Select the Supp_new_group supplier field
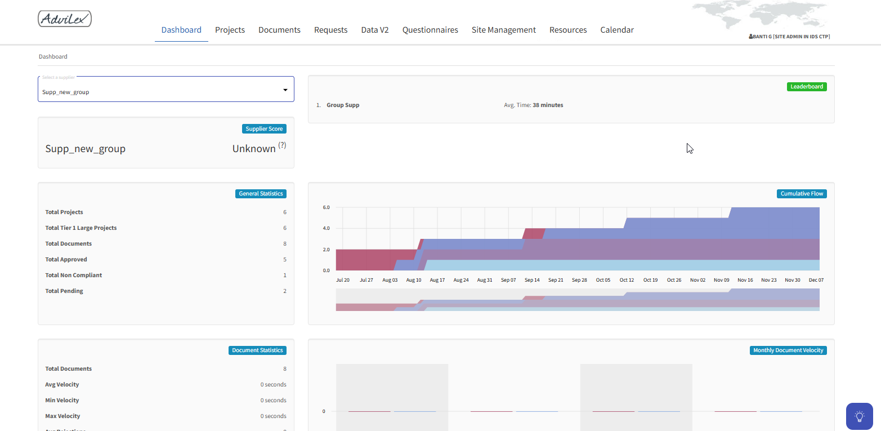Screen dimensions: 881x431 coord(158,91)
